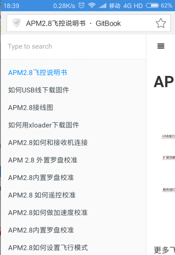Toggle the sidebar hamburger menu icon
Screen dimensions: 175x255
161,46
